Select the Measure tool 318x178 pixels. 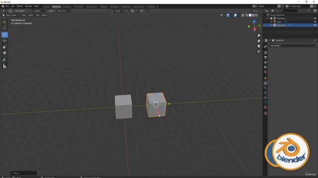click(4, 66)
